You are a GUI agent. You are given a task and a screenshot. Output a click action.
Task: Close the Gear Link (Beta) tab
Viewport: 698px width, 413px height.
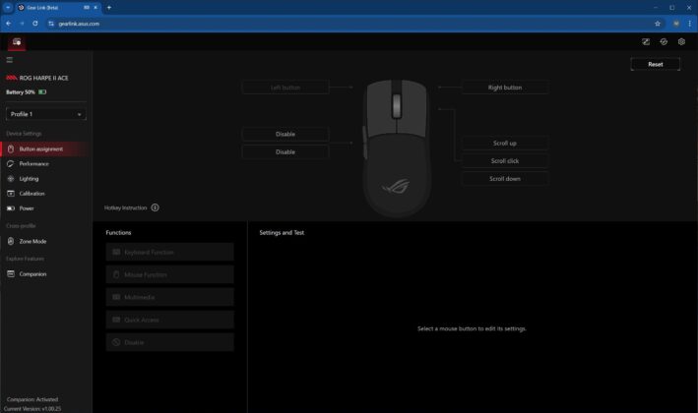[95, 8]
